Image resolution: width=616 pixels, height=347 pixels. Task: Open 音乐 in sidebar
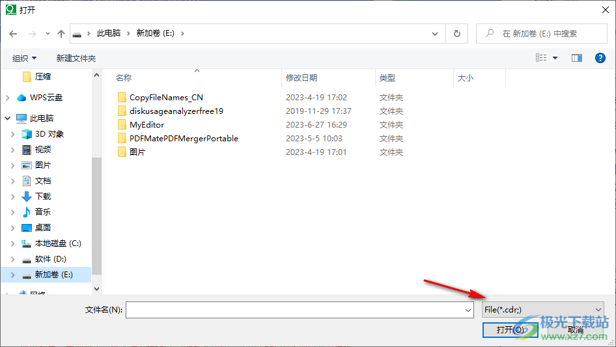(42, 212)
